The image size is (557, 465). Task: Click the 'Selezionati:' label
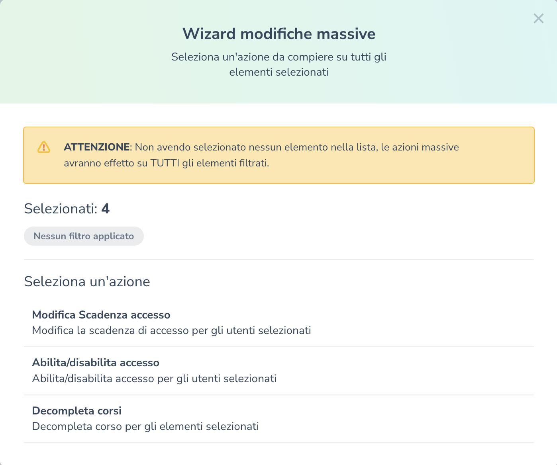61,209
